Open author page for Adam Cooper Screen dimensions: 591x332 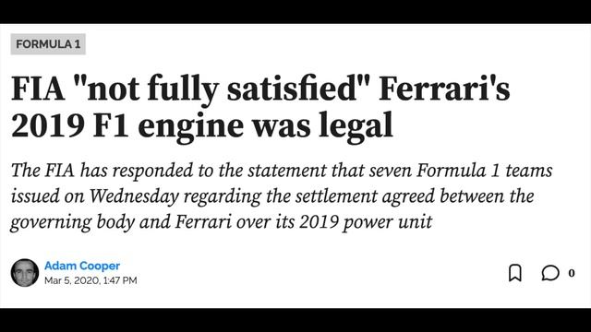coord(82,266)
